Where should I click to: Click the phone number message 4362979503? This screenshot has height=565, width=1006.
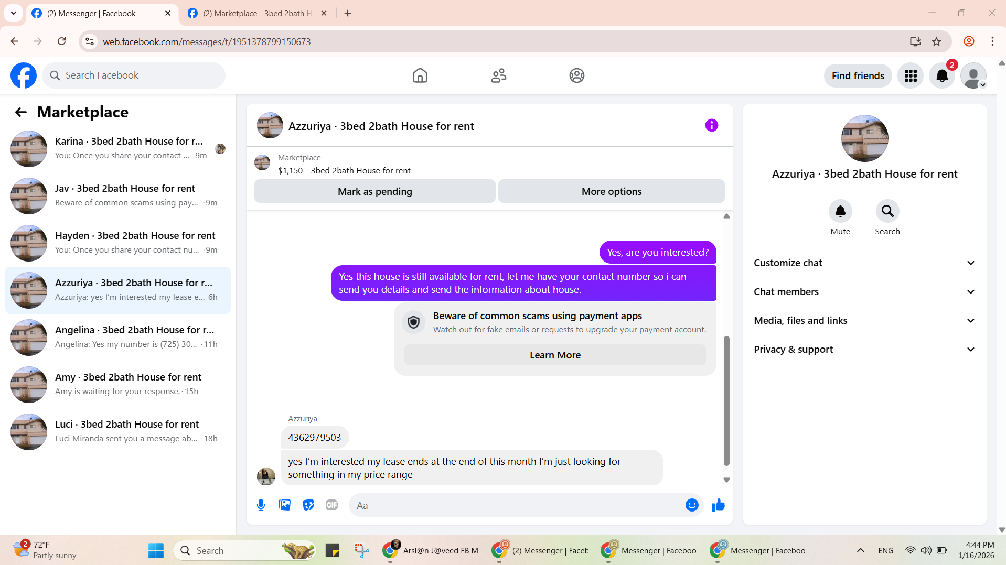point(314,437)
